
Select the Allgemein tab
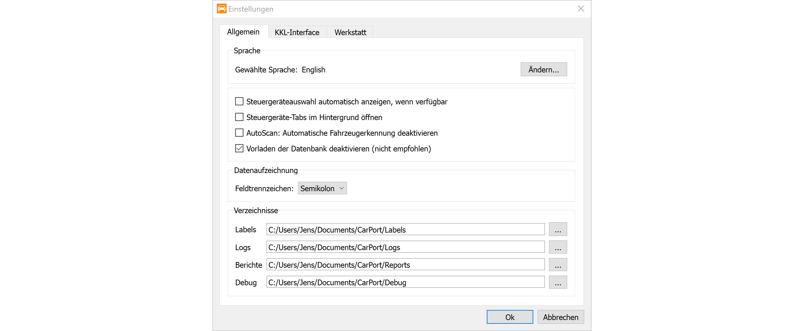point(243,32)
